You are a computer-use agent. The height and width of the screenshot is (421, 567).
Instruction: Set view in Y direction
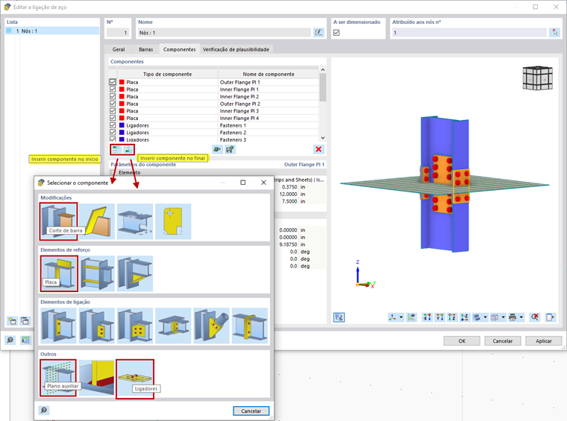pyautogui.click(x=439, y=317)
